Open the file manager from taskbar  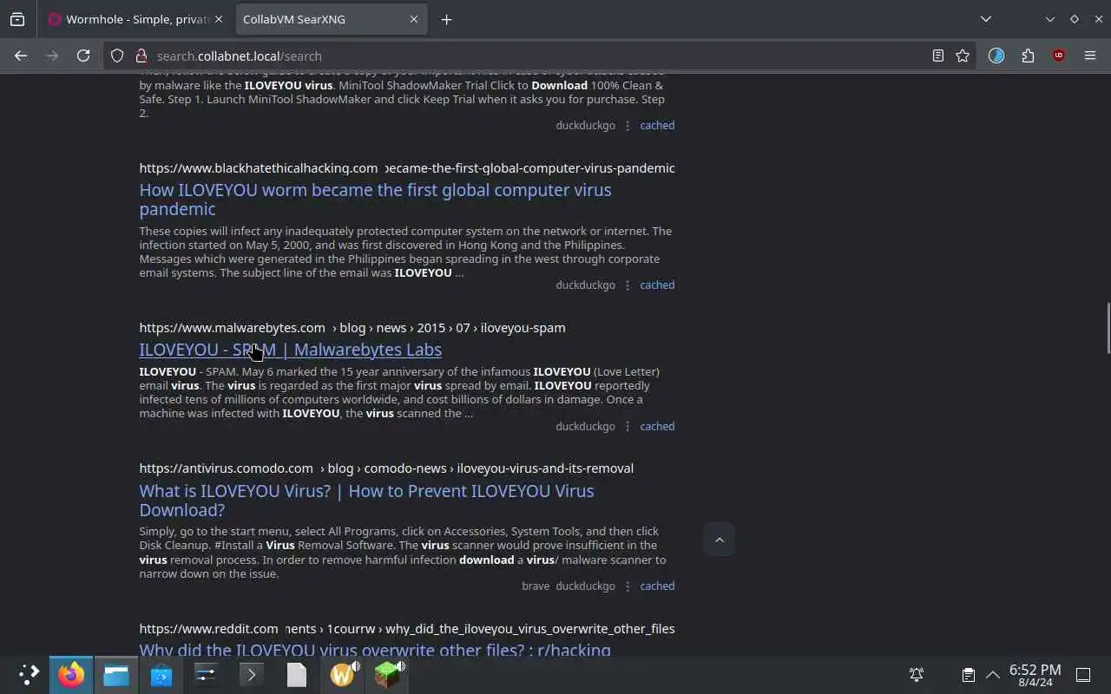(116, 674)
